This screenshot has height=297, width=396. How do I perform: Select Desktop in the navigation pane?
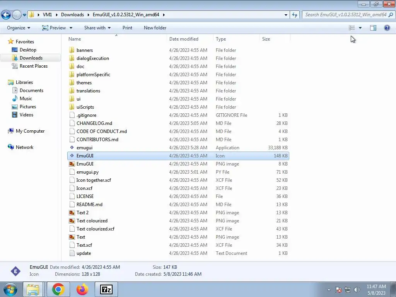coord(28,50)
